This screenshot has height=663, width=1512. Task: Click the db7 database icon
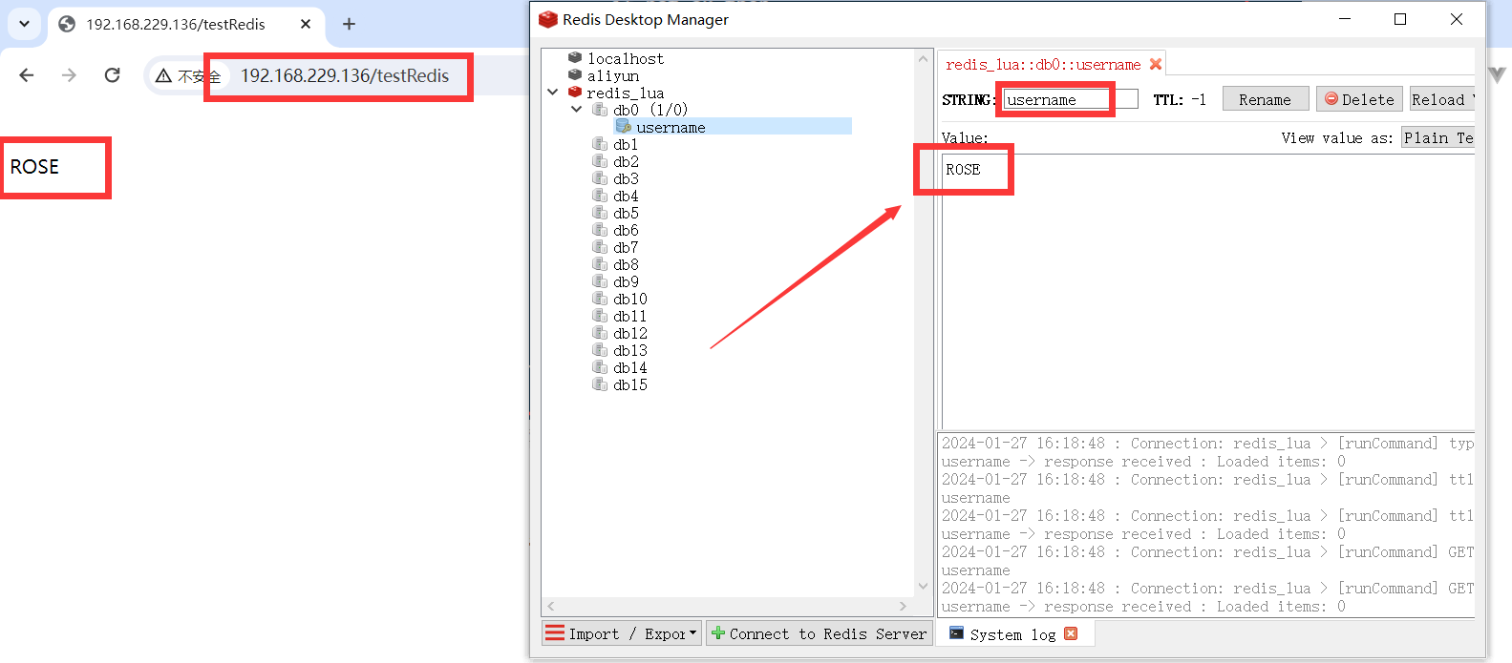point(600,247)
